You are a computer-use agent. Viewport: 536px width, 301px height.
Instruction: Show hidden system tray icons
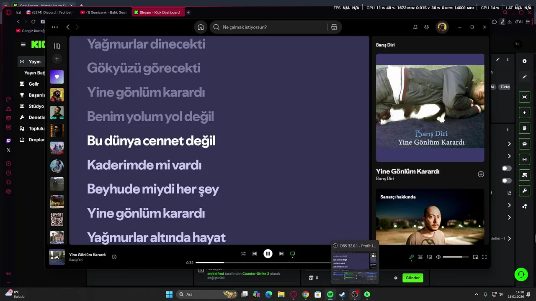tap(476, 294)
